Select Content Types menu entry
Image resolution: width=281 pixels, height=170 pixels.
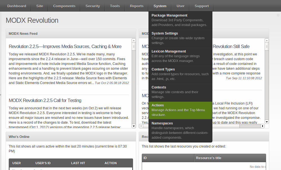(x=180, y=74)
